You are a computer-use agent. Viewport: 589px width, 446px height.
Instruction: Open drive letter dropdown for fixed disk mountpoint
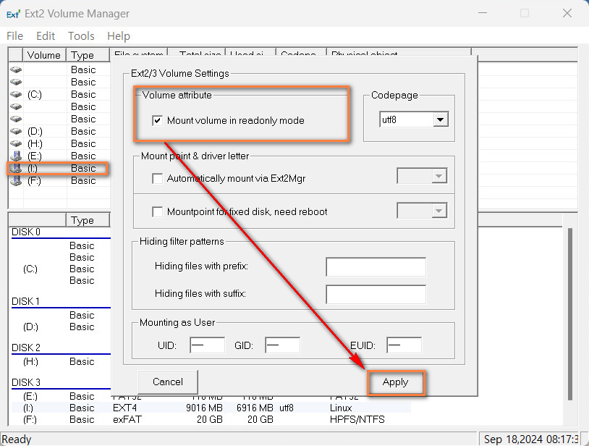click(x=422, y=211)
